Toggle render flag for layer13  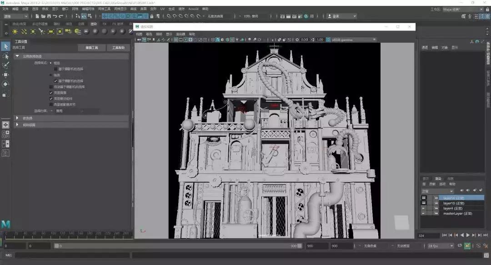(x=424, y=203)
